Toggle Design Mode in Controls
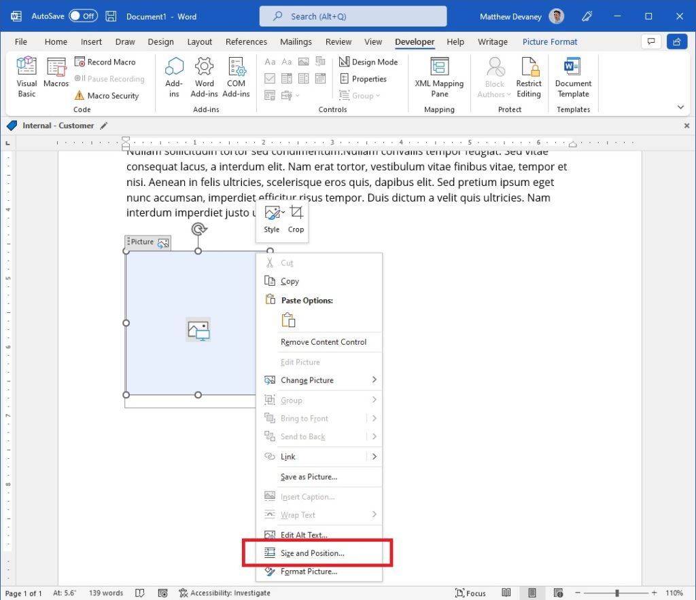 368,62
